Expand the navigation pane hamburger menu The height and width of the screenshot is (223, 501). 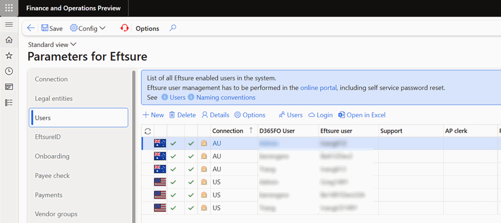click(x=9, y=25)
